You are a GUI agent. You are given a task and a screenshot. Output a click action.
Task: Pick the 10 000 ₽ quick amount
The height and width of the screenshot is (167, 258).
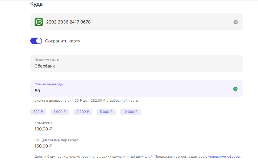[130, 112]
